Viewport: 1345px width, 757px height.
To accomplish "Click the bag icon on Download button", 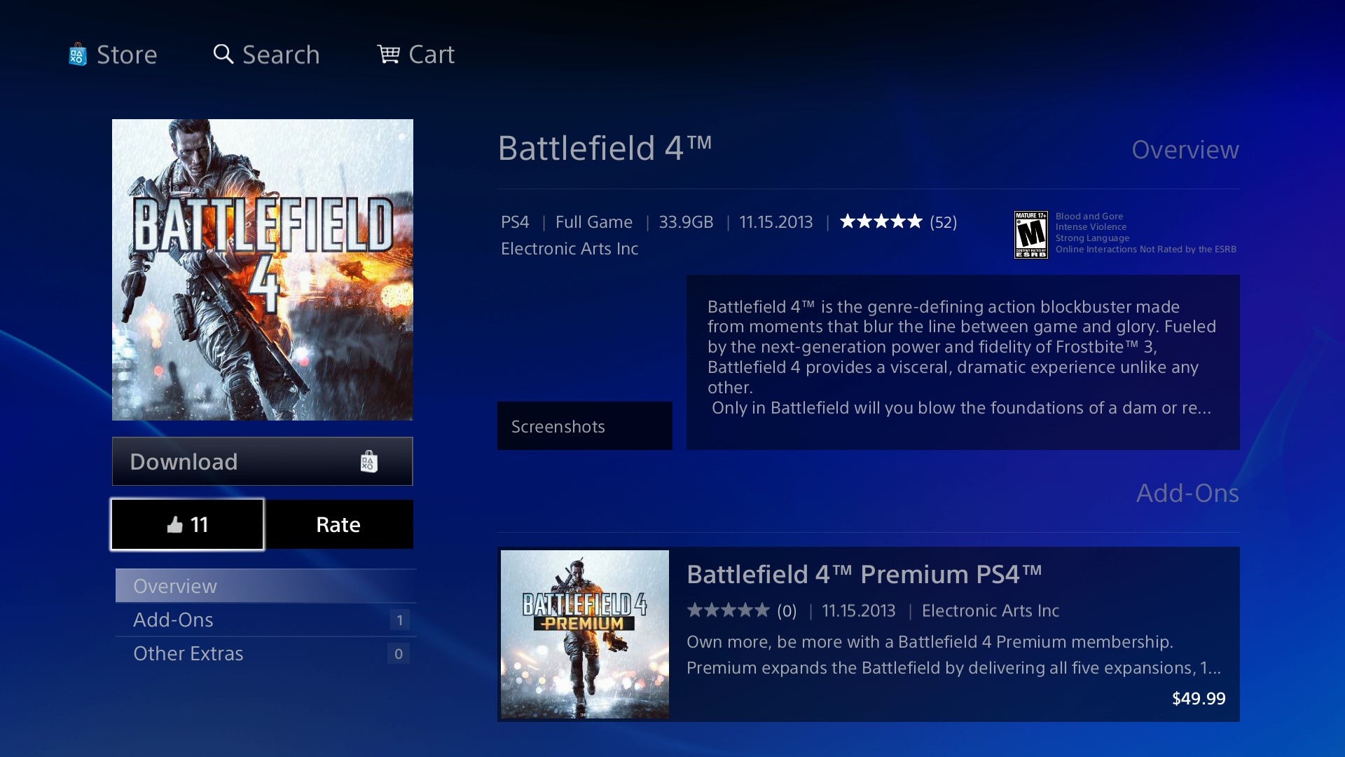I will [368, 461].
